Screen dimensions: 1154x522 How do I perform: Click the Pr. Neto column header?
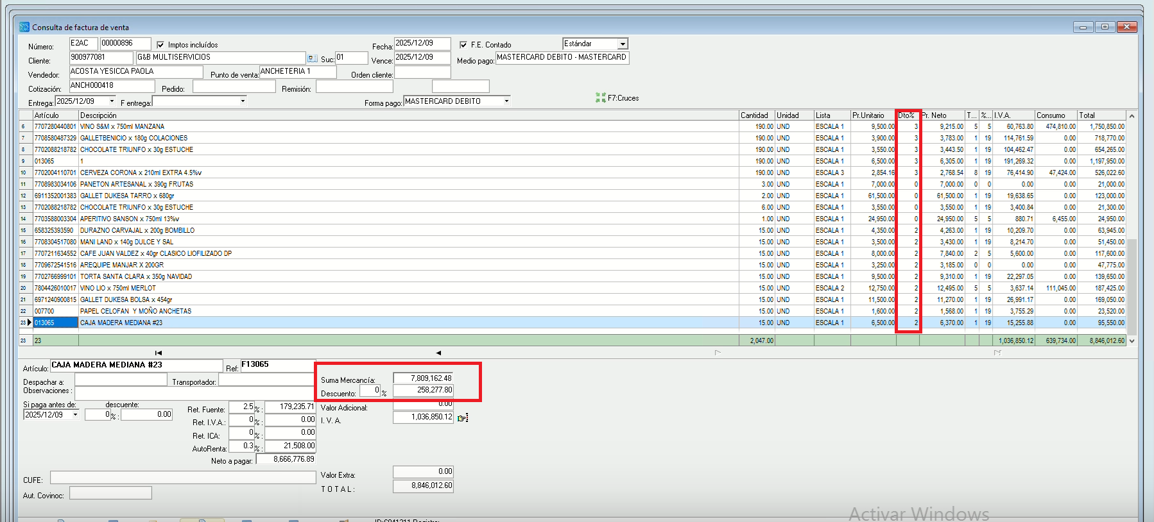(942, 115)
